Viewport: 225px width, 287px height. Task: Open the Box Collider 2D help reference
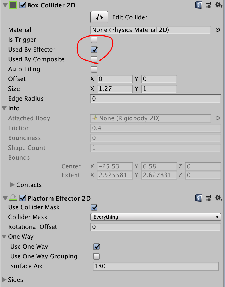point(198,5)
